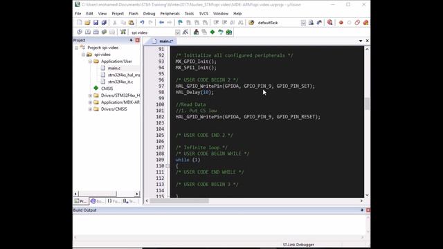443x249 pixels.
Task: Open the Peripherals menu
Action: 170,14
